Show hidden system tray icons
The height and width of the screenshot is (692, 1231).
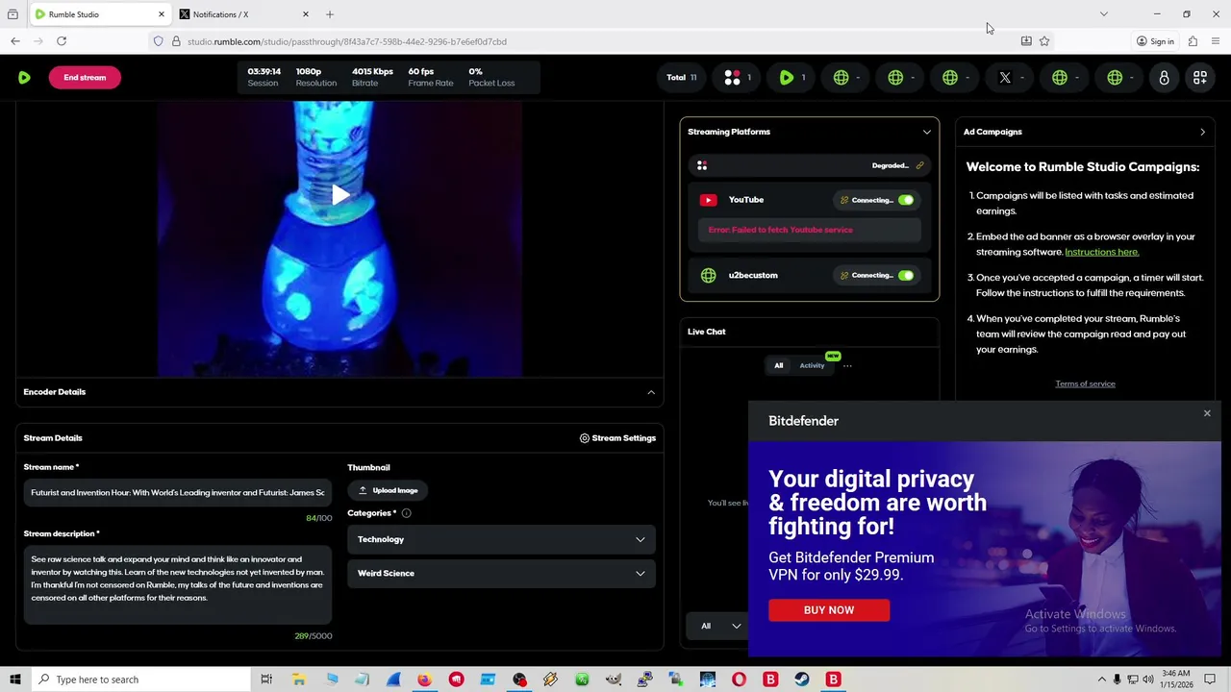[x=1102, y=680]
